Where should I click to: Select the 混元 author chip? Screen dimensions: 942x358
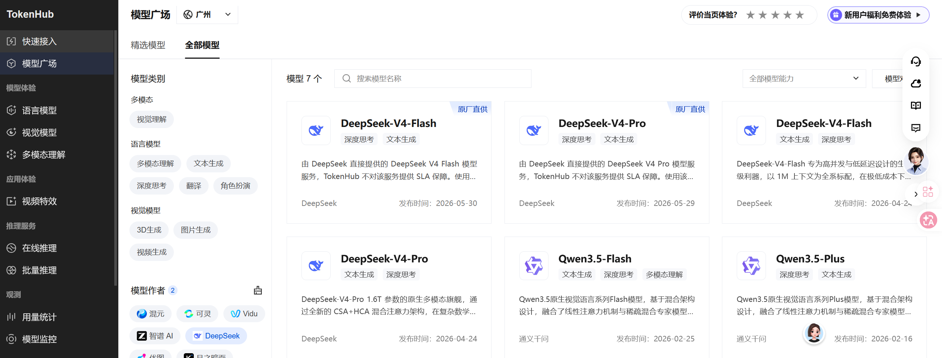coord(151,314)
